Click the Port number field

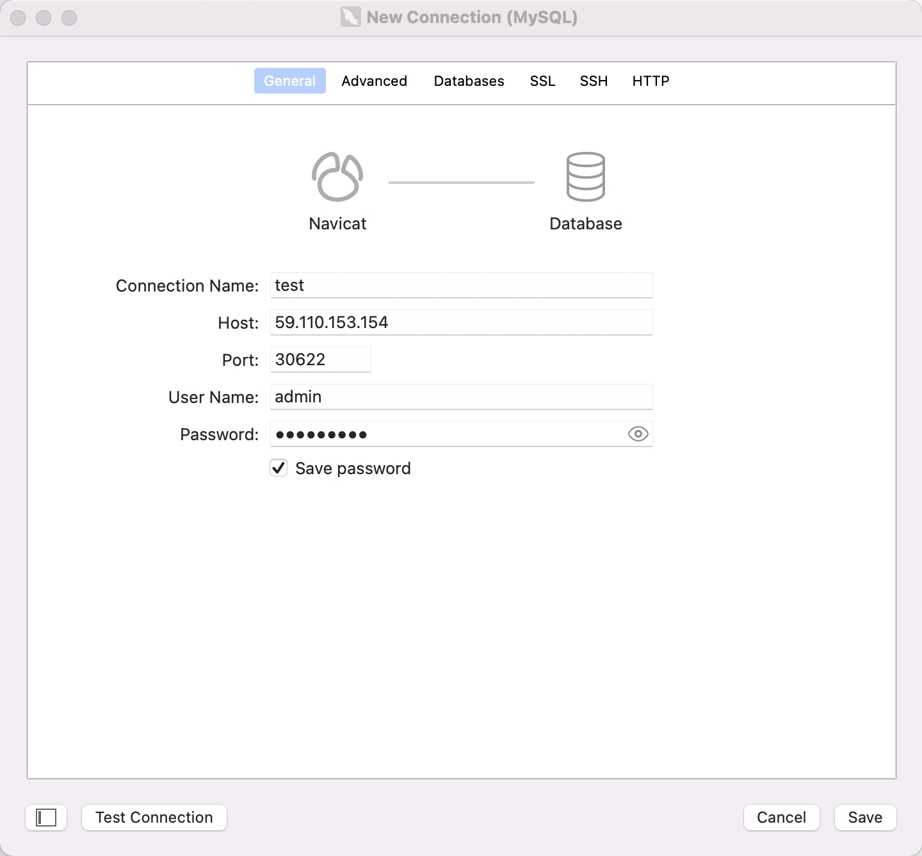coord(320,359)
